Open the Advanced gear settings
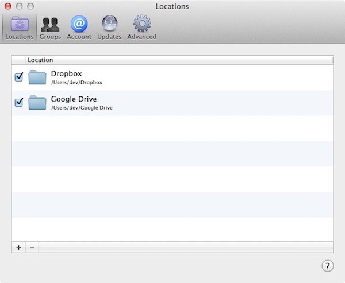This screenshot has height=283, width=345. coord(142,24)
